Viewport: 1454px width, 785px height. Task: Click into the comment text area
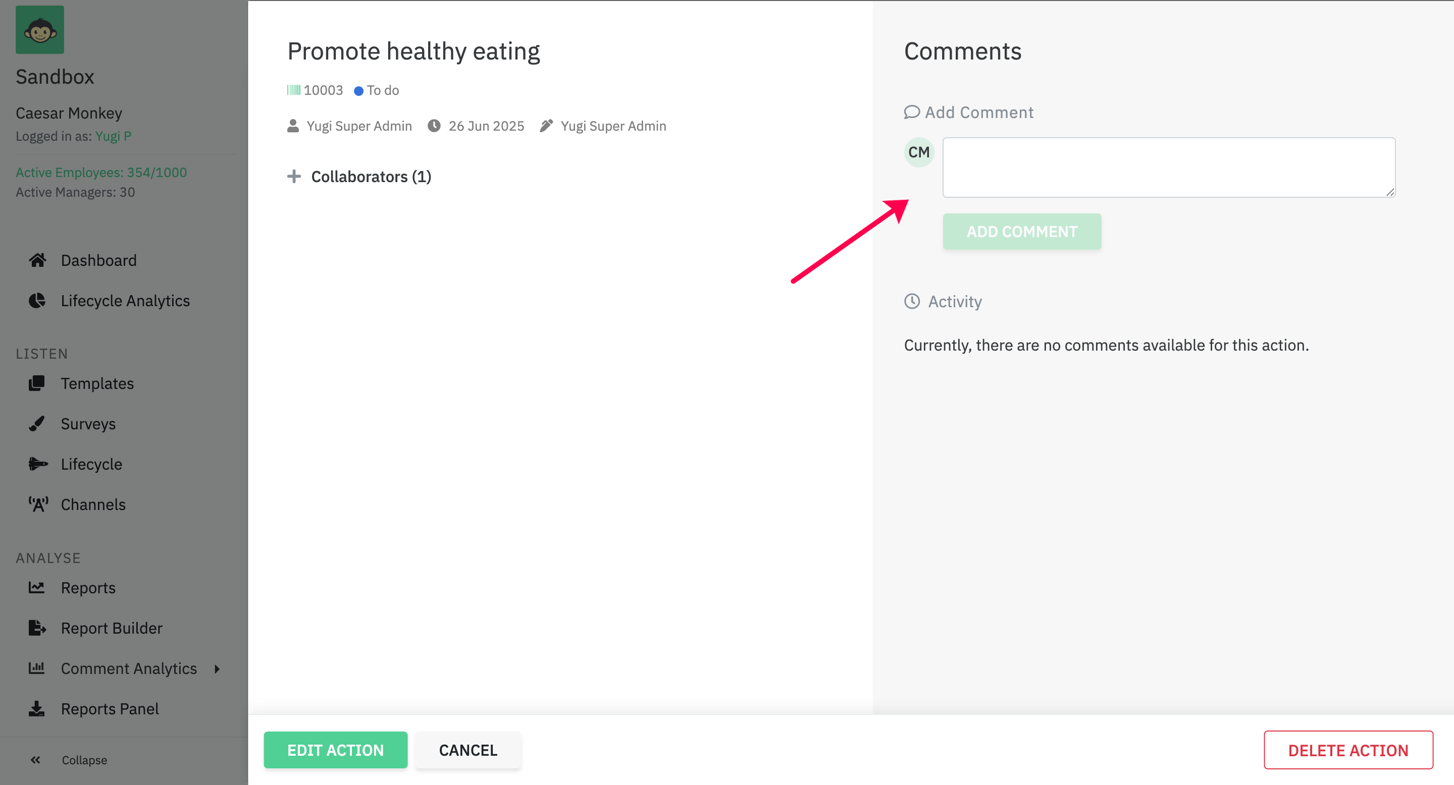(1168, 167)
